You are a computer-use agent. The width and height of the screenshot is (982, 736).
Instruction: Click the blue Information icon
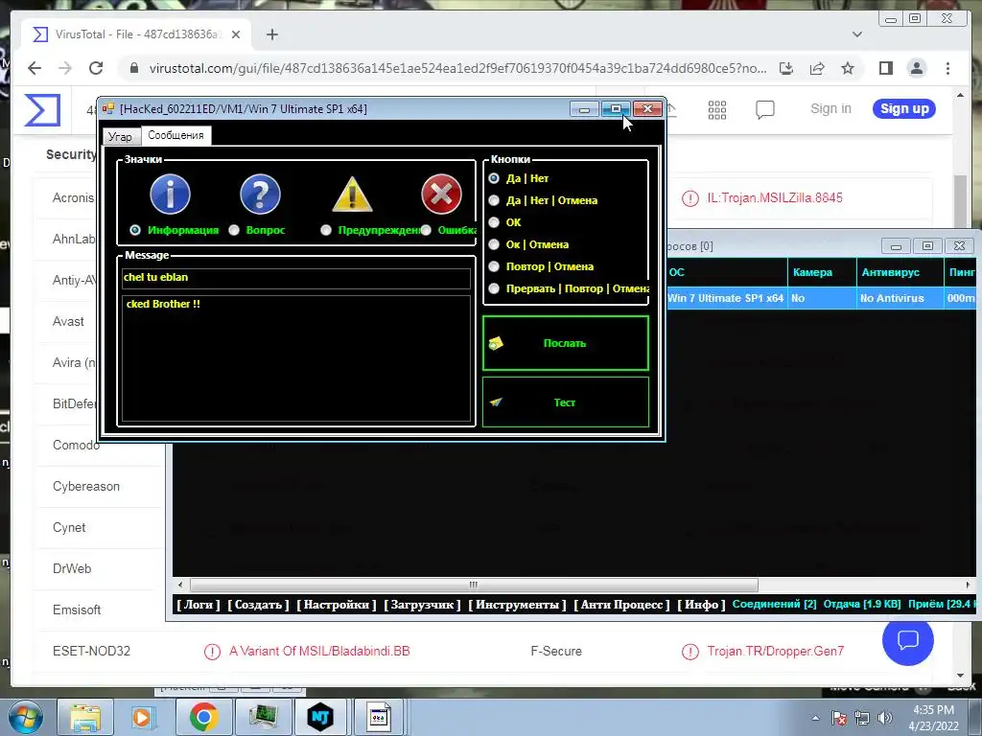(x=170, y=194)
